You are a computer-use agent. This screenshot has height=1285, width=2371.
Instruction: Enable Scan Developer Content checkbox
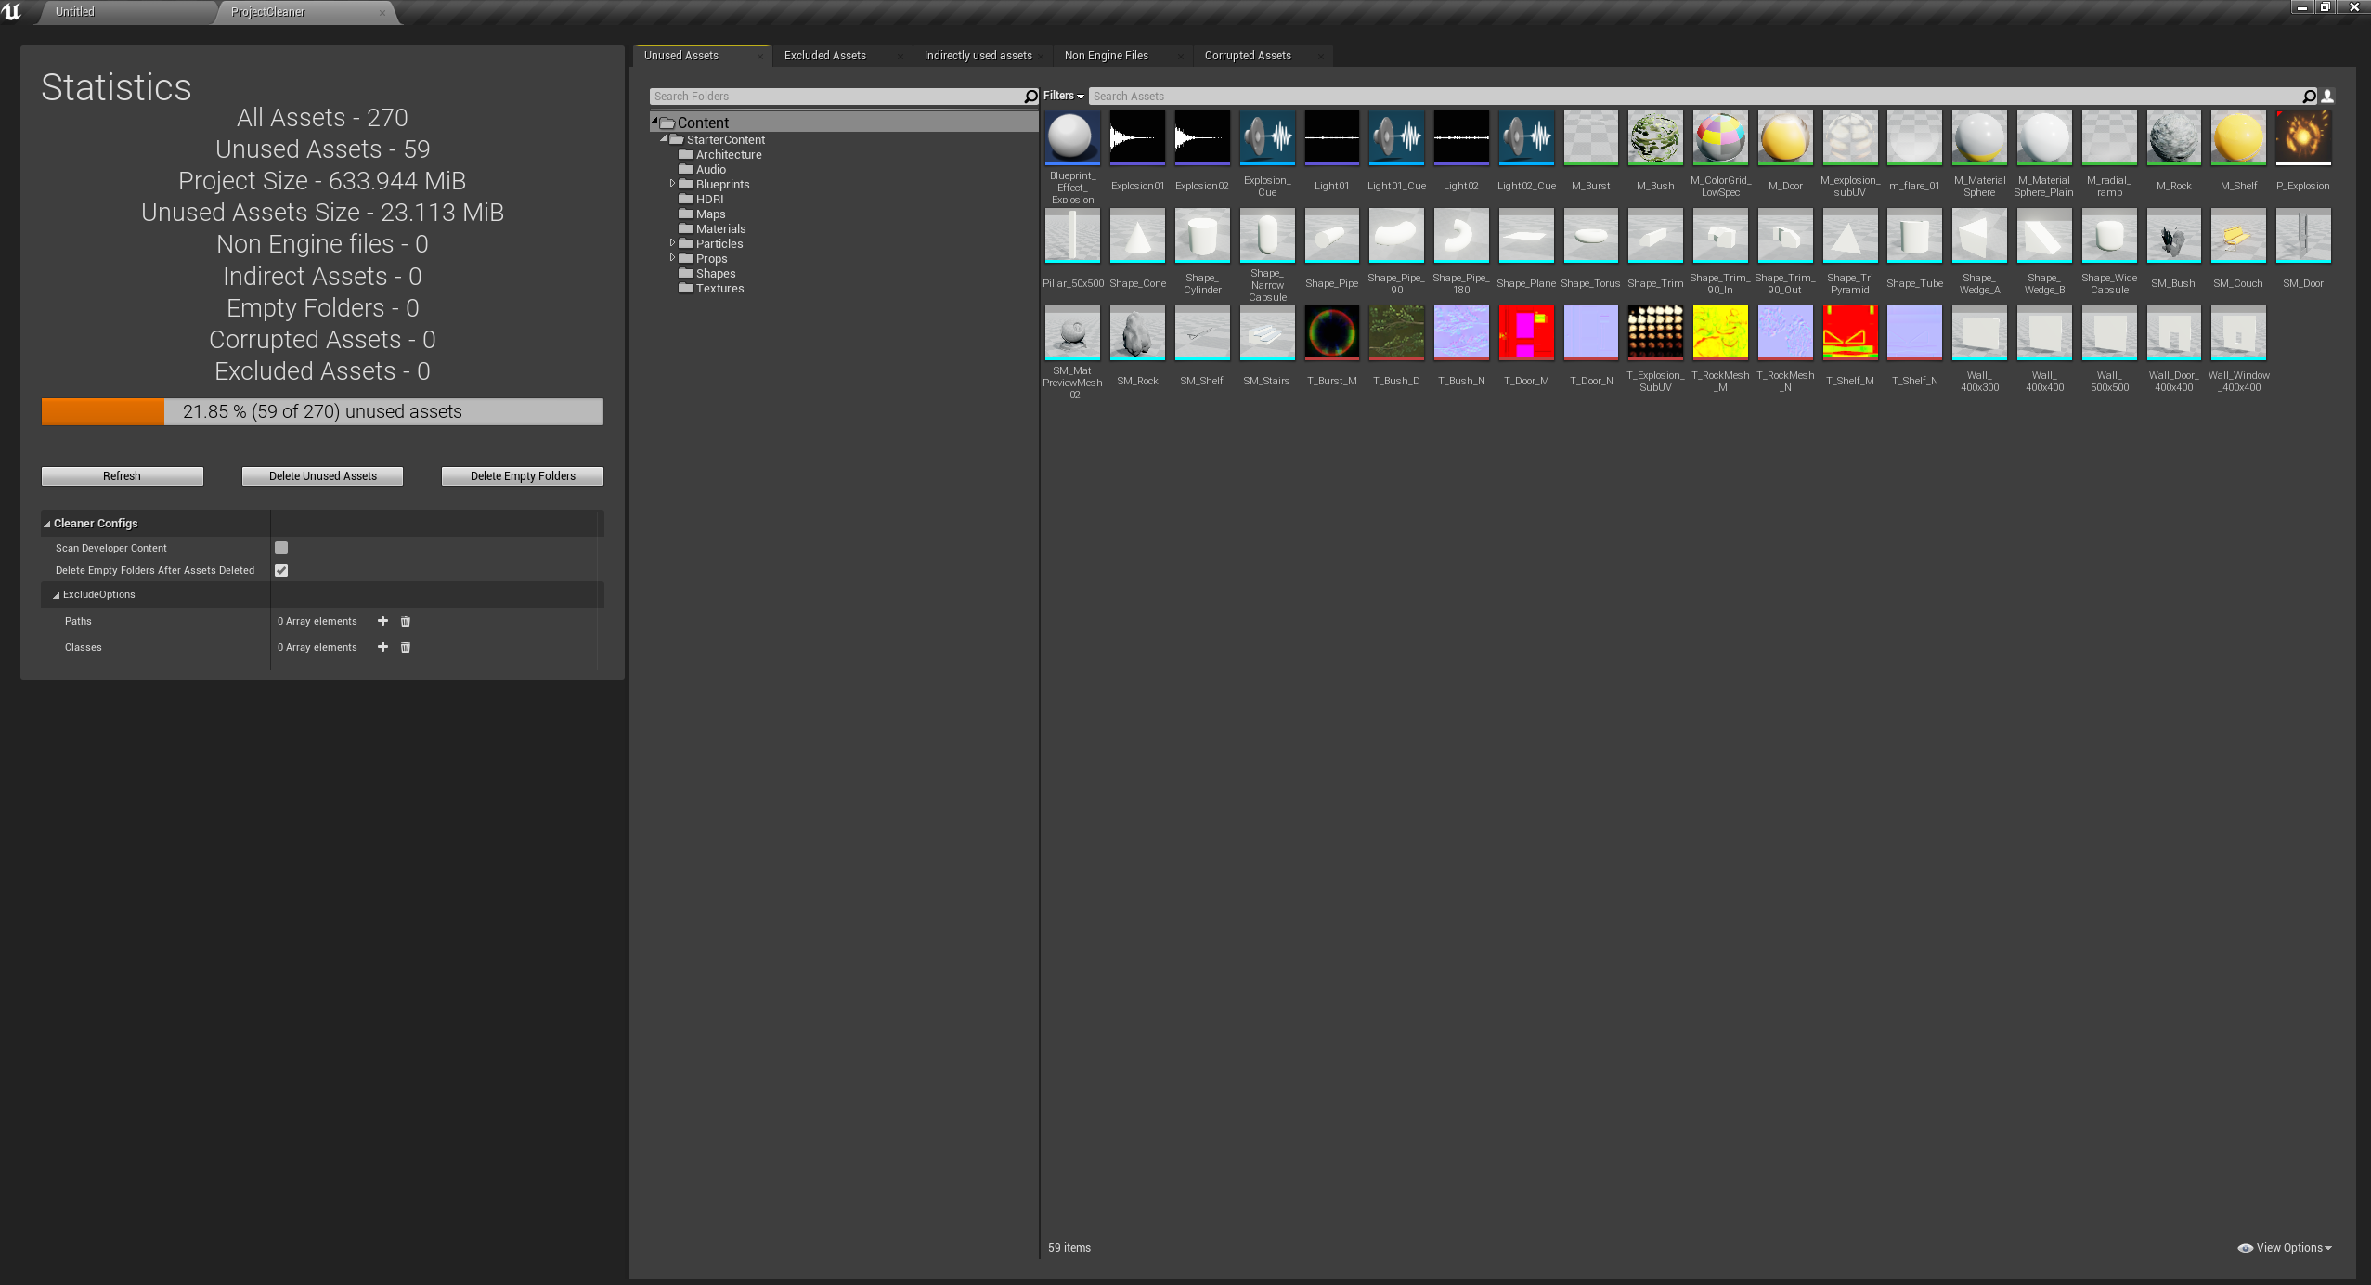[x=281, y=548]
